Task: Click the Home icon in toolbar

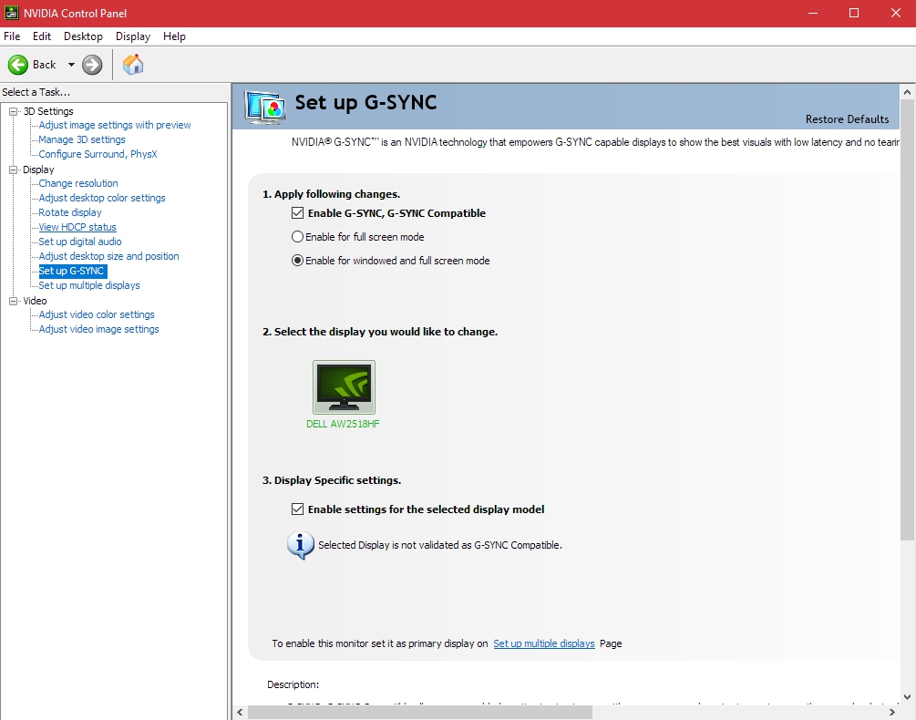Action: (133, 65)
